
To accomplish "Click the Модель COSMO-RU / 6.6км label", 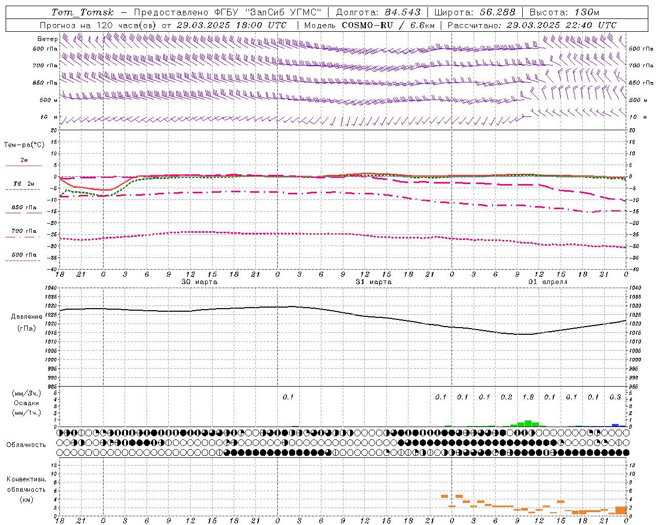I will 370,25.
